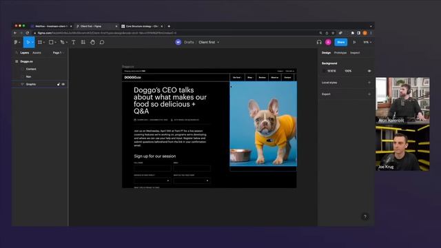The width and height of the screenshot is (441, 248).
Task: Switch to the Assets tab
Action: pyautogui.click(x=37, y=52)
